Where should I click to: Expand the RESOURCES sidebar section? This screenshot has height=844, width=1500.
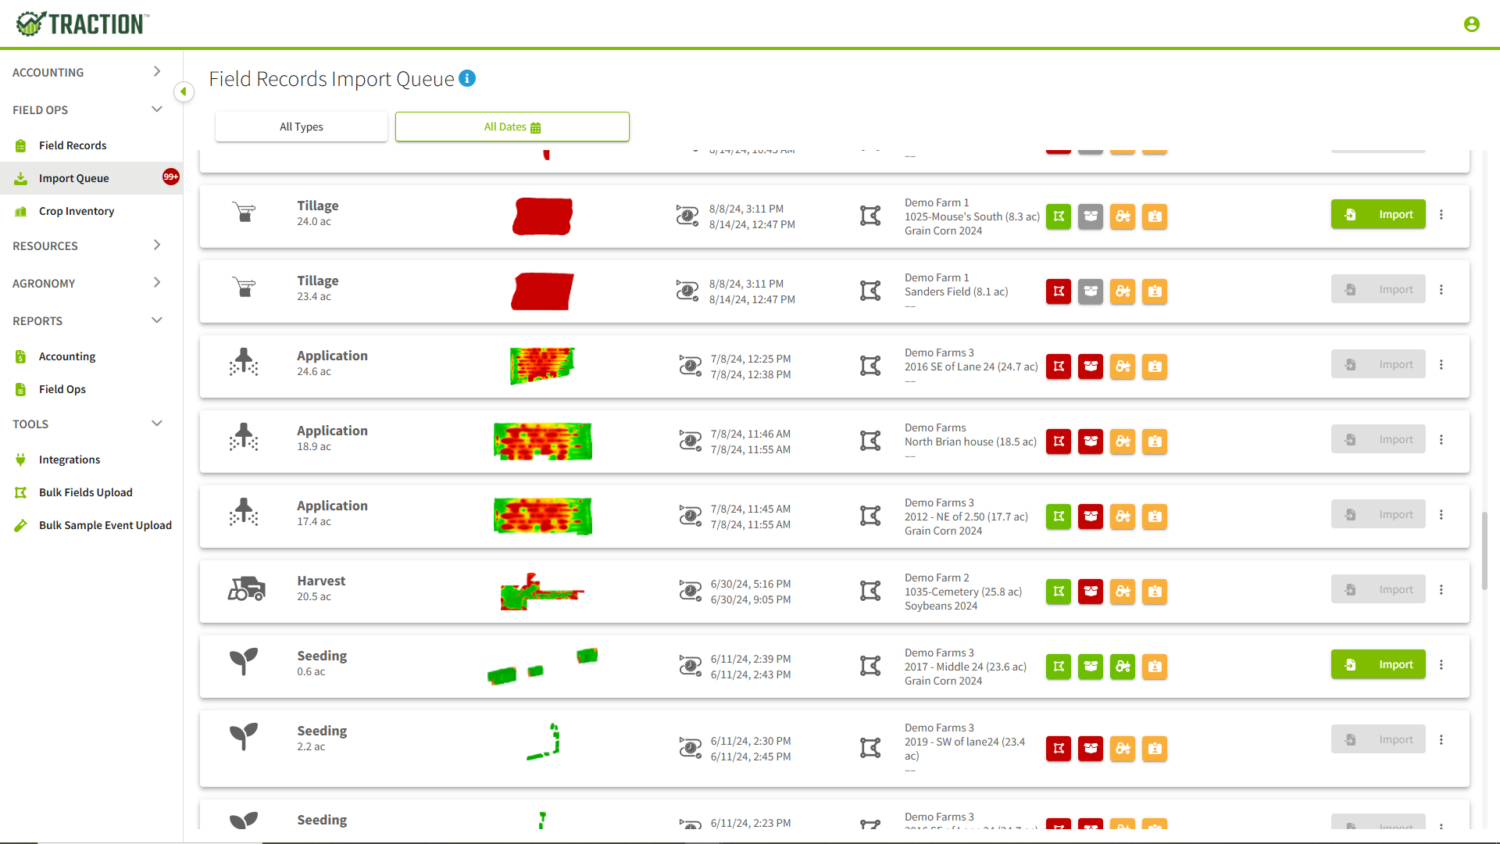[156, 245]
